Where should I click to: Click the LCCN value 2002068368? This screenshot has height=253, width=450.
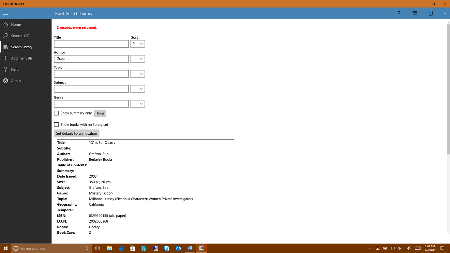pyautogui.click(x=98, y=221)
